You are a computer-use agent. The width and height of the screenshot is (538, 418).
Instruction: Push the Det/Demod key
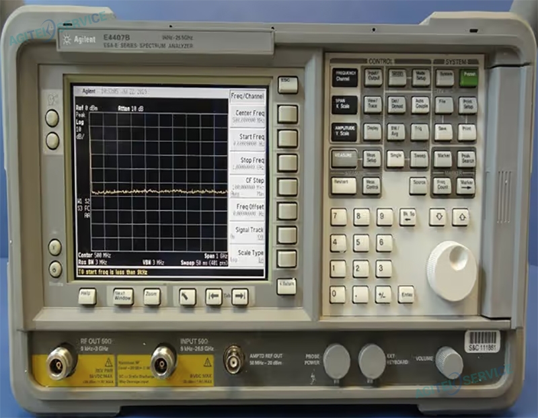pyautogui.click(x=396, y=105)
